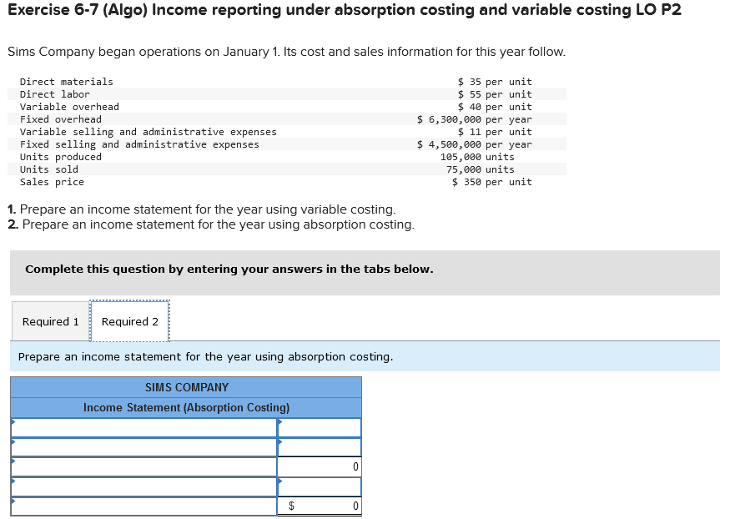Click the caret icon in the second amount cell
This screenshot has height=519, width=740.
point(281,441)
